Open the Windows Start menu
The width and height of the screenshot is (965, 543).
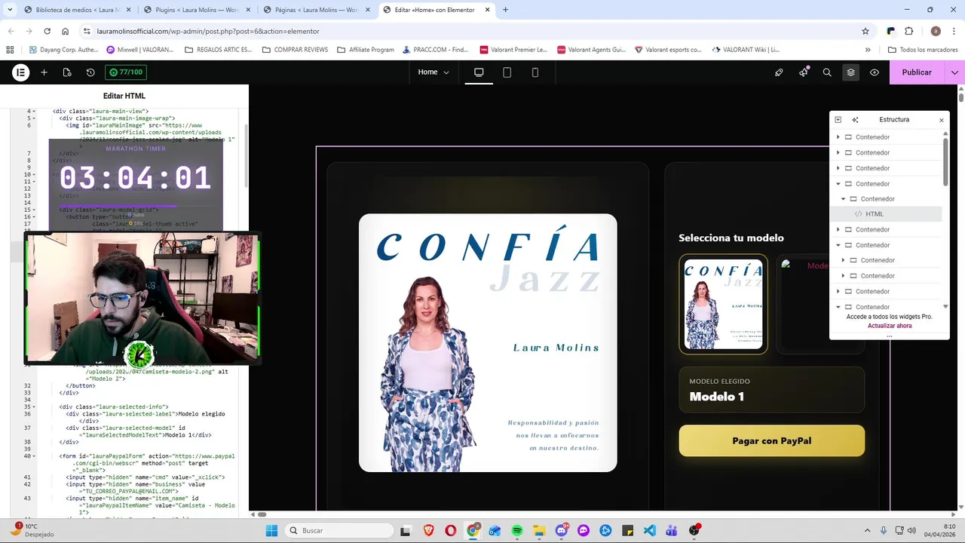pos(271,531)
